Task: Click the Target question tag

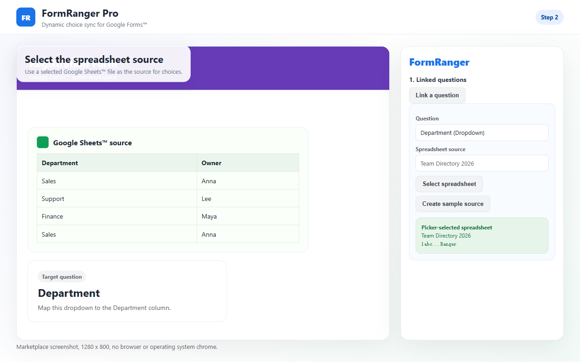Action: point(62,276)
